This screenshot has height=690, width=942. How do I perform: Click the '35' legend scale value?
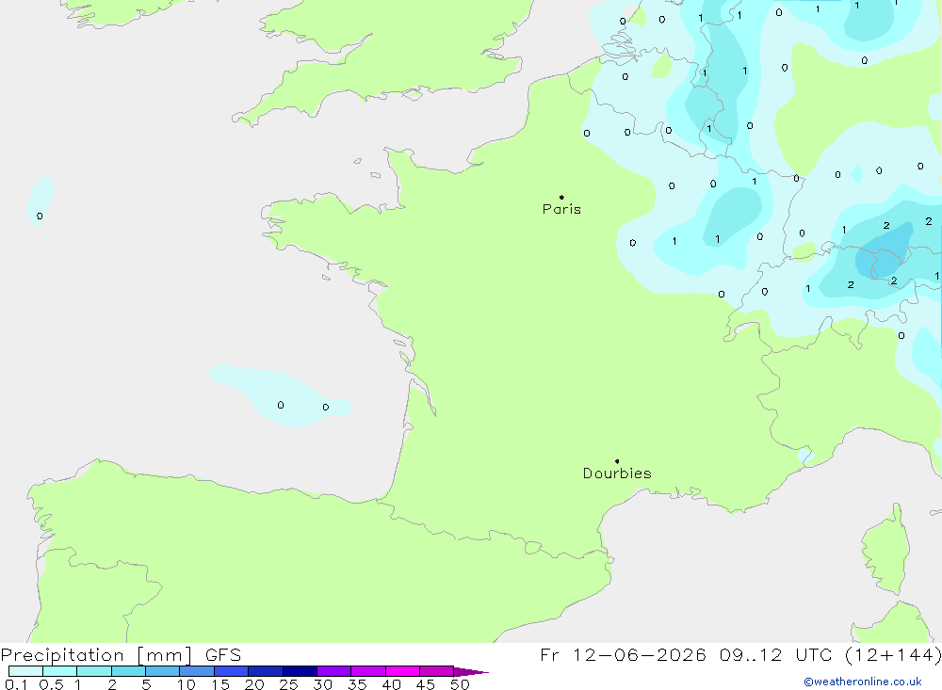tap(357, 684)
